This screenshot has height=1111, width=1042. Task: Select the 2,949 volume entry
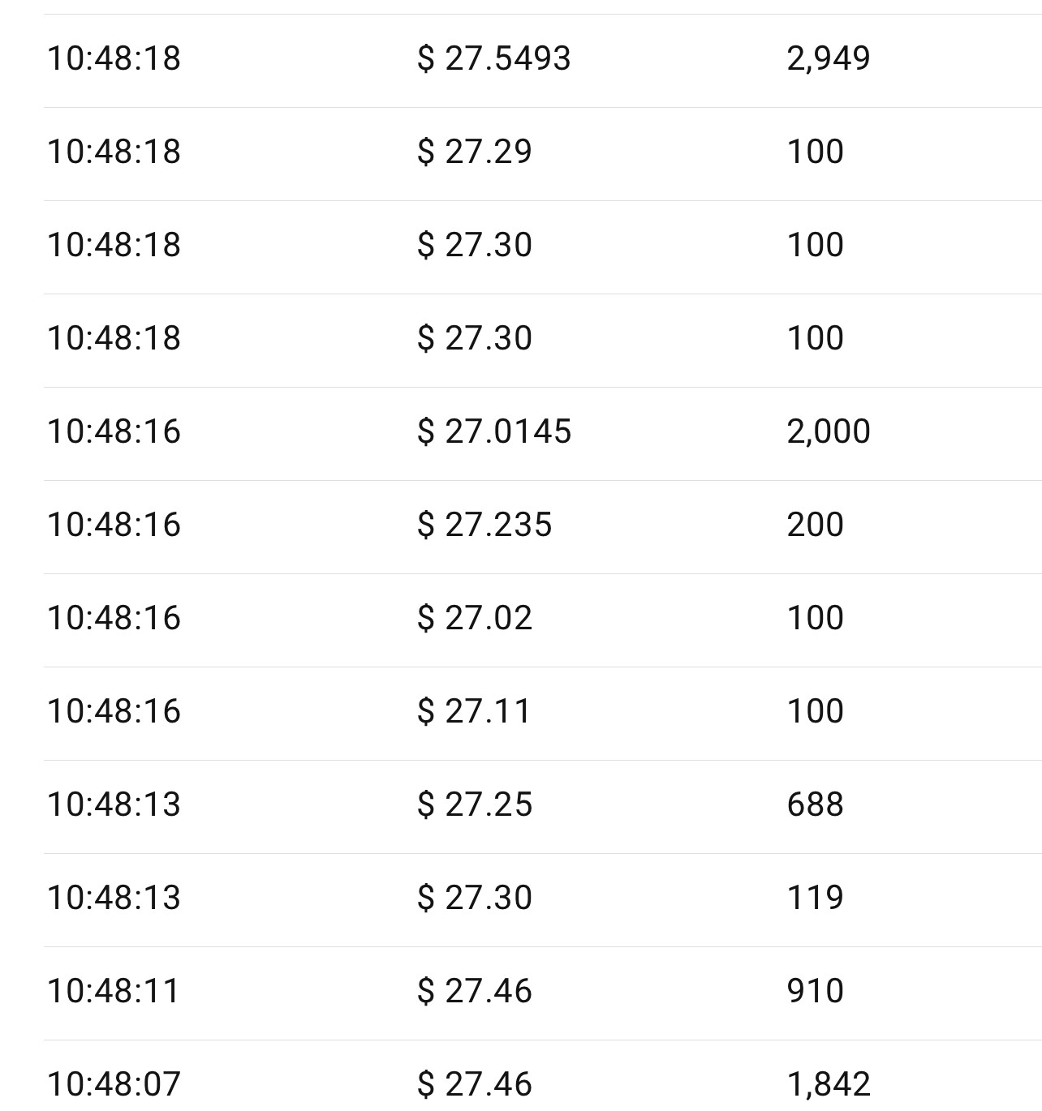pyautogui.click(x=828, y=58)
